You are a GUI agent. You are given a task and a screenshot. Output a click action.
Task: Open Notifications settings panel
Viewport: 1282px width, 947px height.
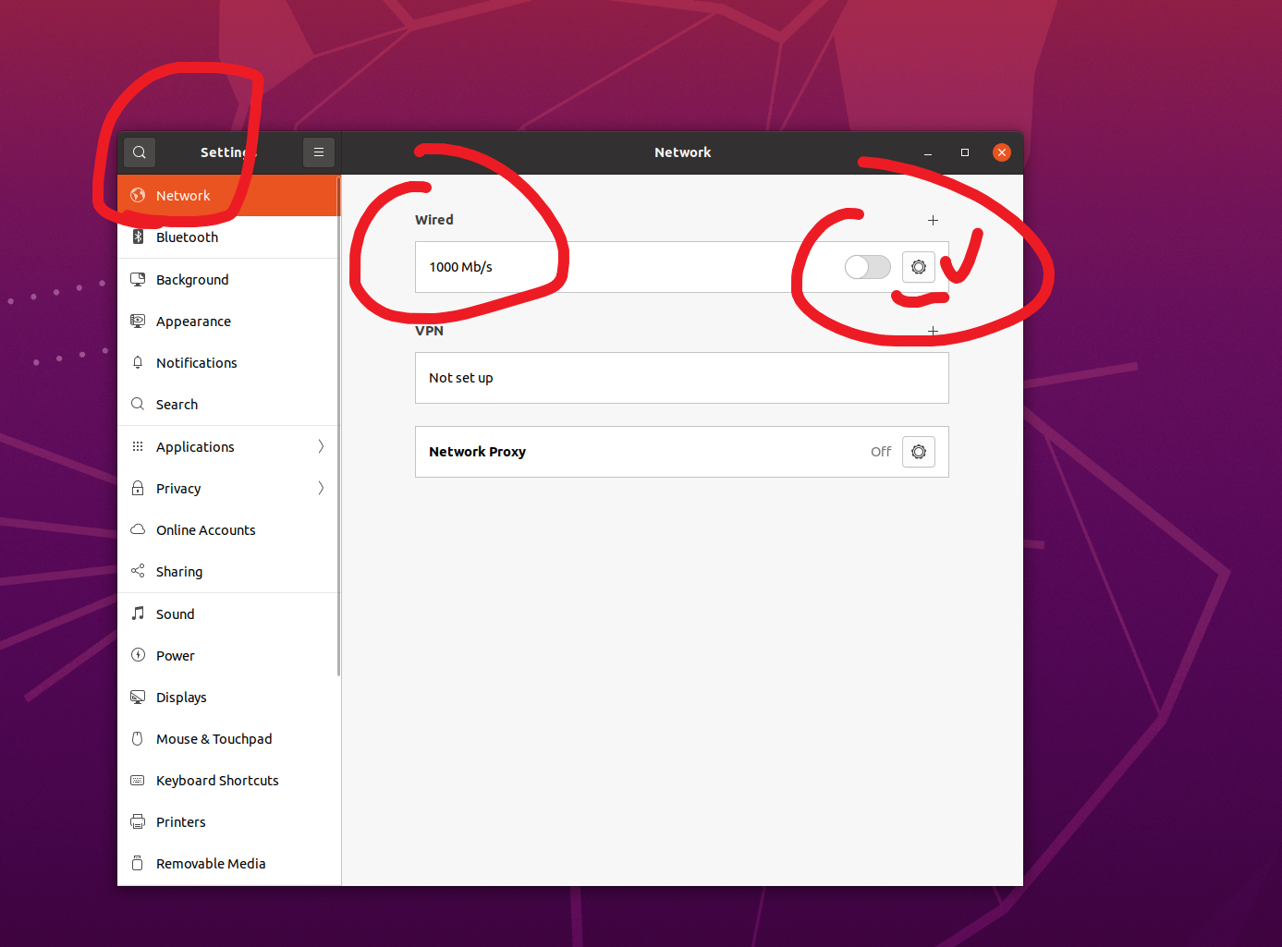[228, 363]
